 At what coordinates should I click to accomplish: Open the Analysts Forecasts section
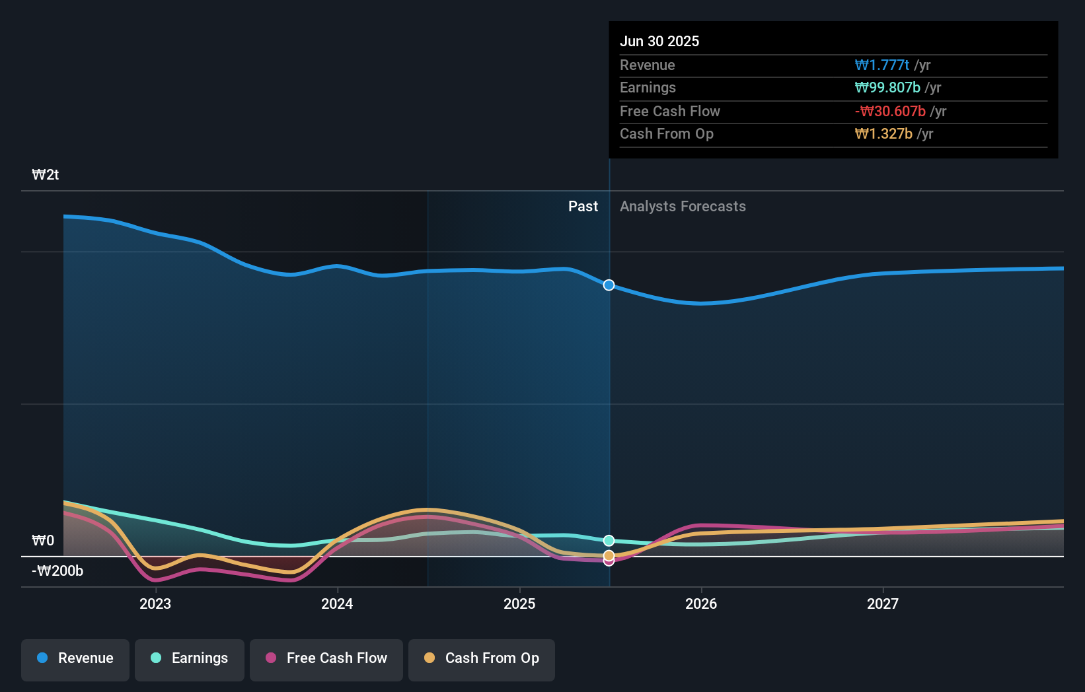pos(683,206)
